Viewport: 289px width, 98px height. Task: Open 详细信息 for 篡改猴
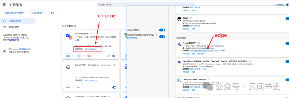click(x=186, y=29)
